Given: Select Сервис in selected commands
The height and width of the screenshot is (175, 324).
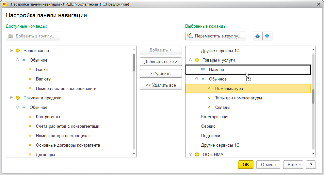Looking at the screenshot, I should (208, 126).
